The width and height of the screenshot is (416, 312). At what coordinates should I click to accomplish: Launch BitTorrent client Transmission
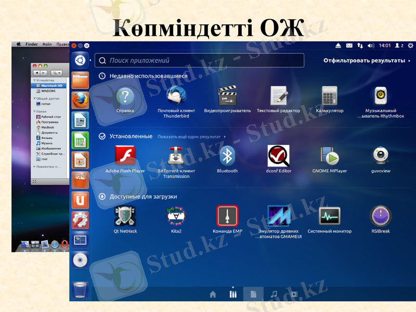(176, 156)
